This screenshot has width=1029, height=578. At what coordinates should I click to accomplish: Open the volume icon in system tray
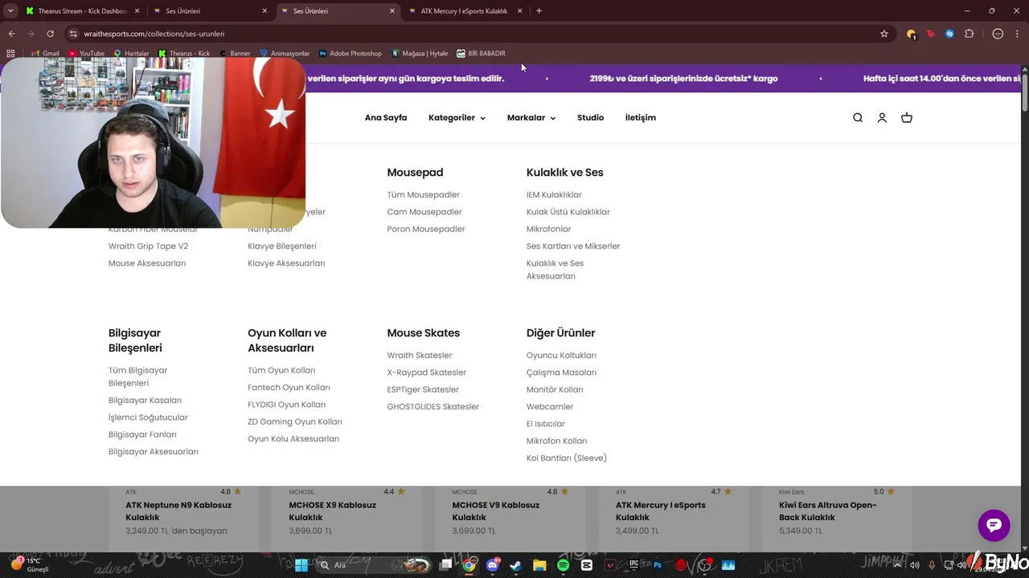[914, 565]
